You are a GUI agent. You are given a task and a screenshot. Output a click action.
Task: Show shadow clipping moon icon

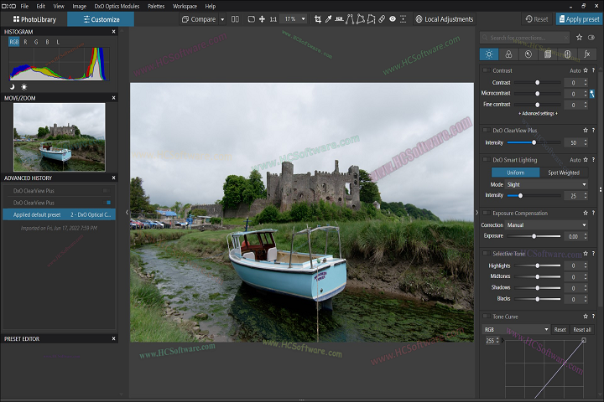(13, 87)
